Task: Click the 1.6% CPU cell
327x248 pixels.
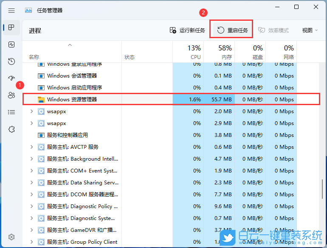Action: click(x=188, y=100)
